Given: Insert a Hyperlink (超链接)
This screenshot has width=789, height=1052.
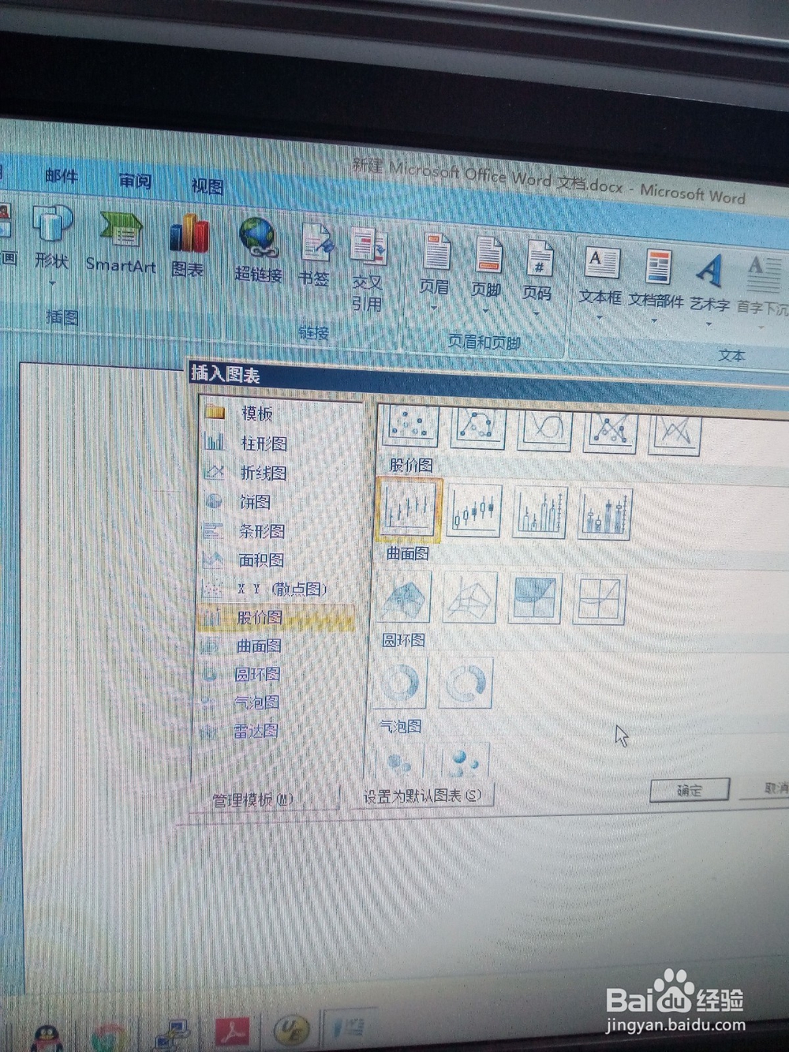Looking at the screenshot, I should tap(259, 250).
